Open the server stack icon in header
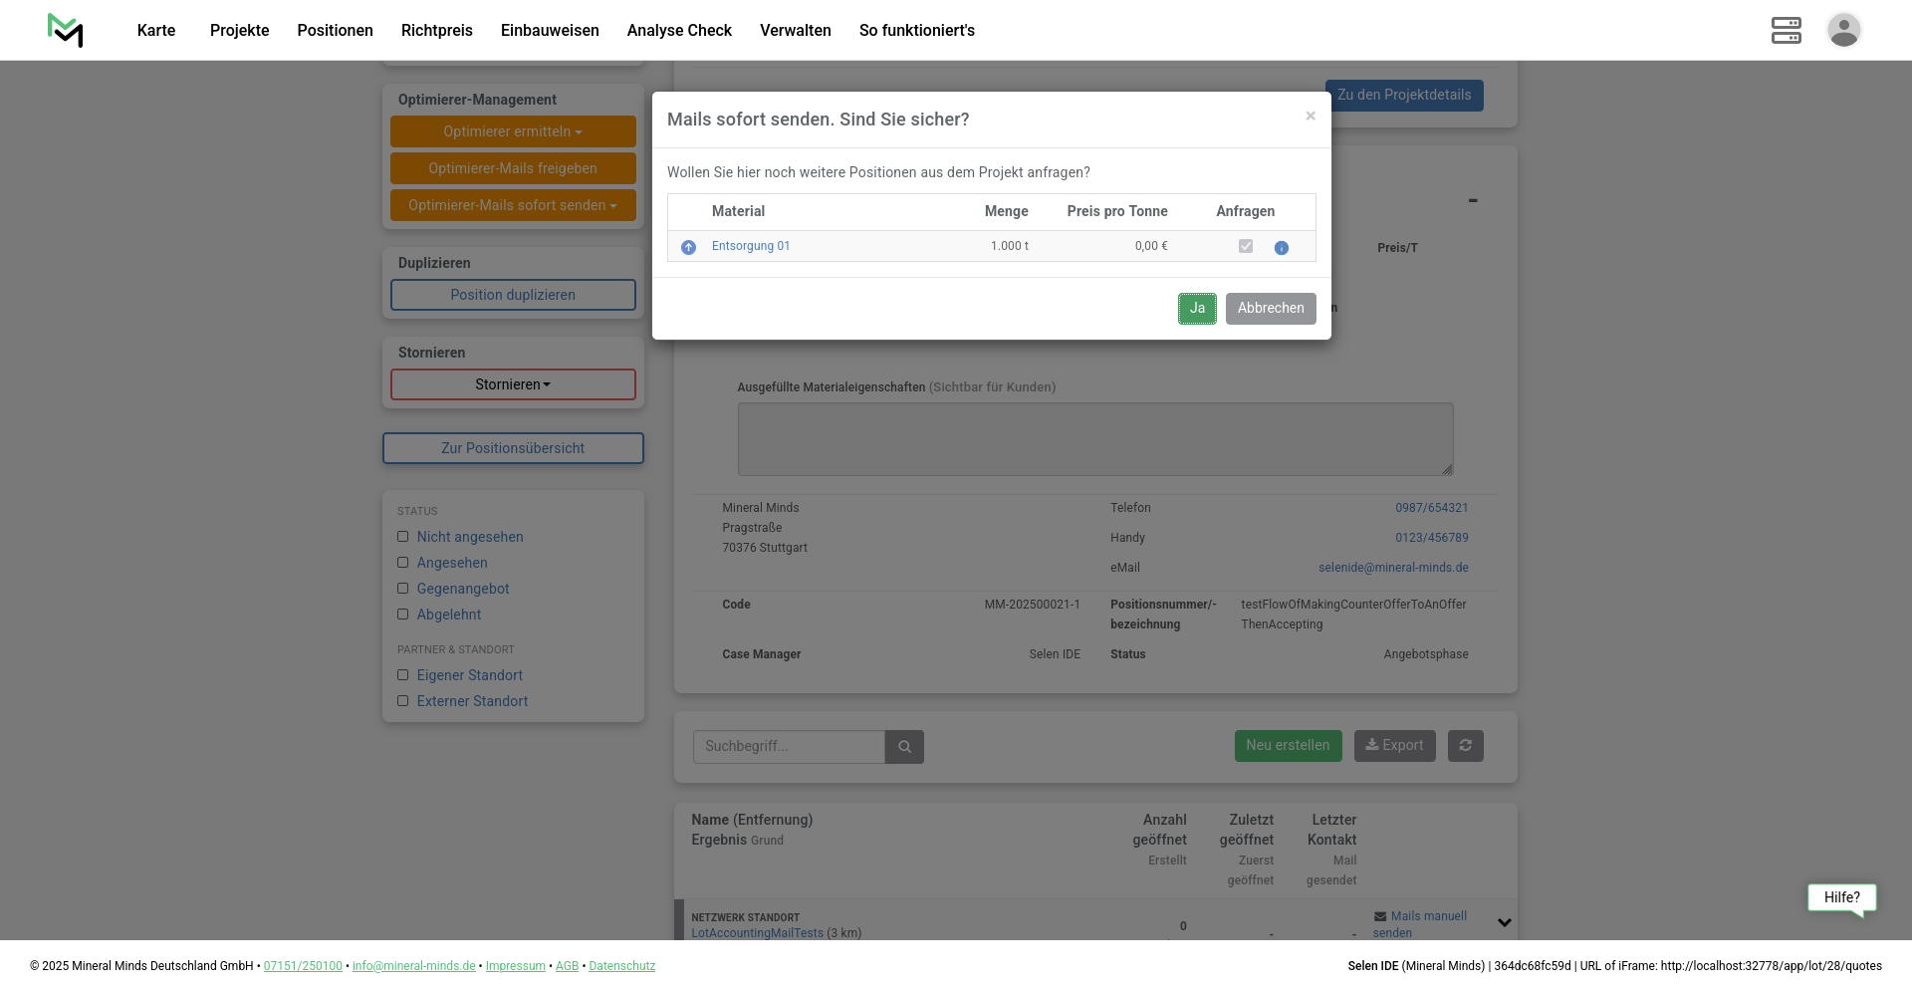1912x990 pixels. click(1786, 30)
